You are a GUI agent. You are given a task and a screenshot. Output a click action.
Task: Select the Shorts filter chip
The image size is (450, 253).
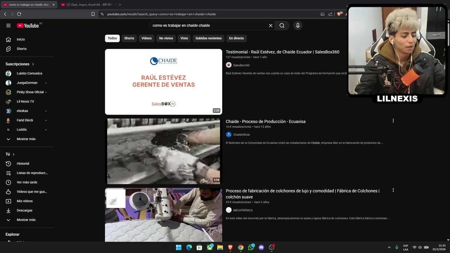[129, 38]
